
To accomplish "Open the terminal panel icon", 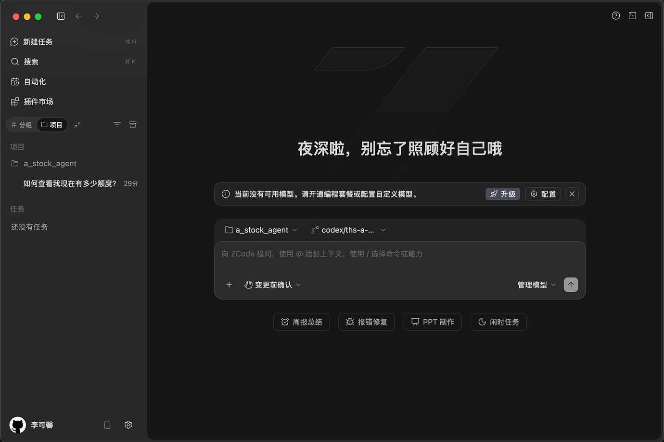I will pos(632,16).
